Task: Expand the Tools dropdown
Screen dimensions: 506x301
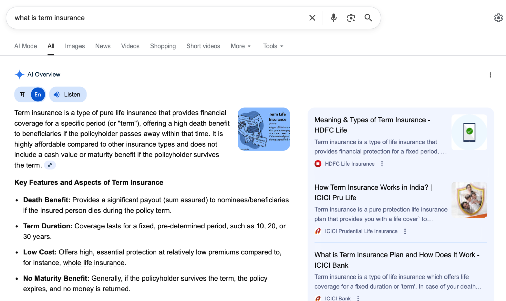Action: pyautogui.click(x=273, y=46)
